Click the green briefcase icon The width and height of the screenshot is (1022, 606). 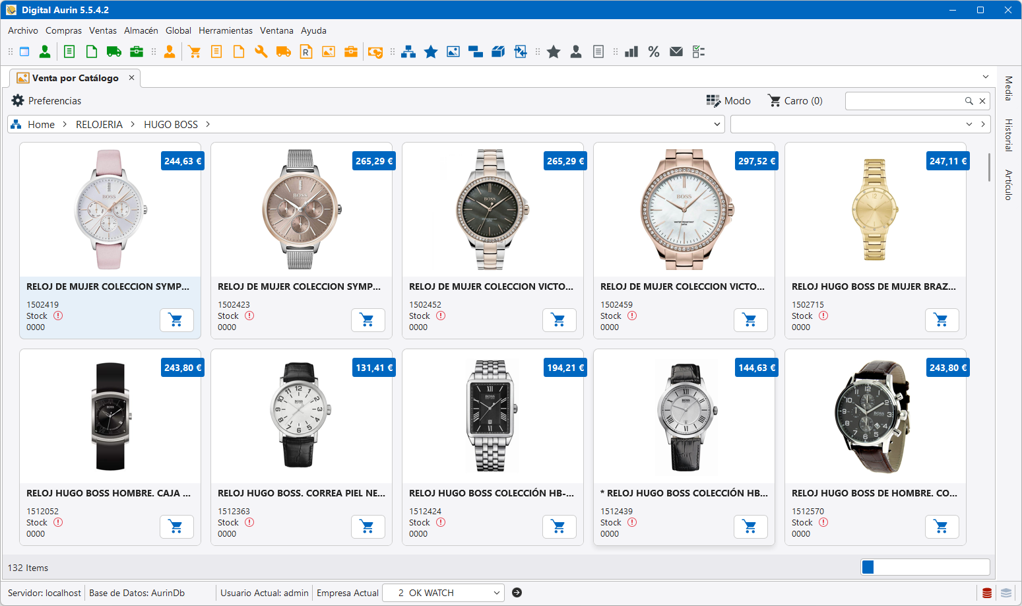pos(137,51)
